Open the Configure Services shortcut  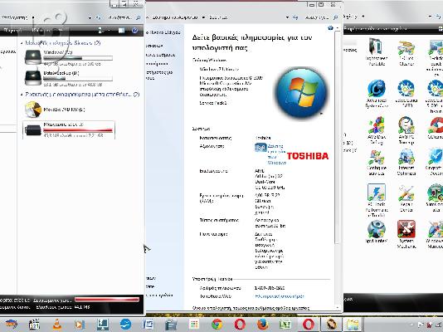[377, 163]
